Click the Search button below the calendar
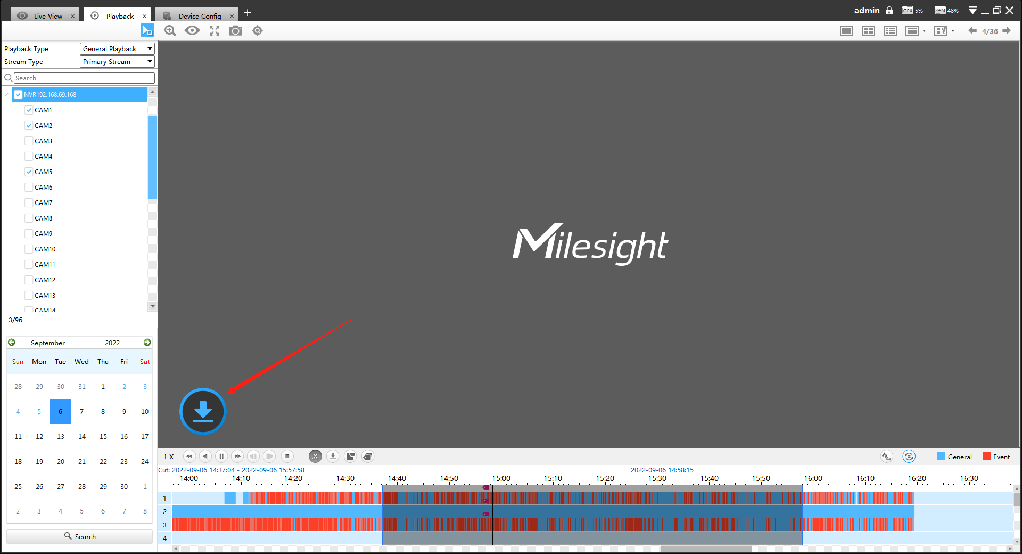Viewport: 1022px width, 554px height. pyautogui.click(x=80, y=536)
